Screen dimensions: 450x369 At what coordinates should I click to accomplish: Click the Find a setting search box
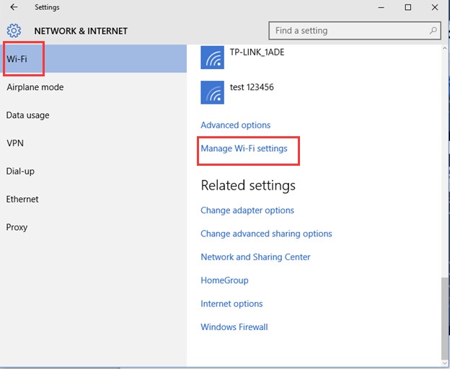click(355, 30)
